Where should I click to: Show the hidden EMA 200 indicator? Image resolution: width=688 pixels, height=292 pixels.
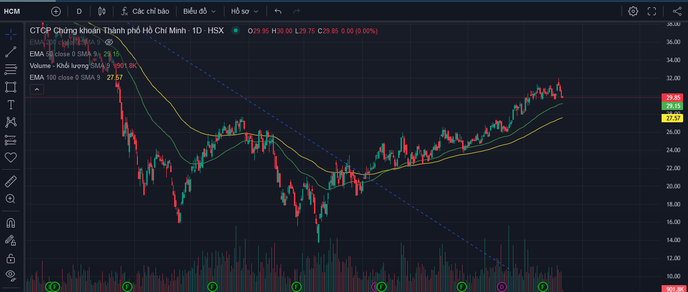(x=109, y=43)
